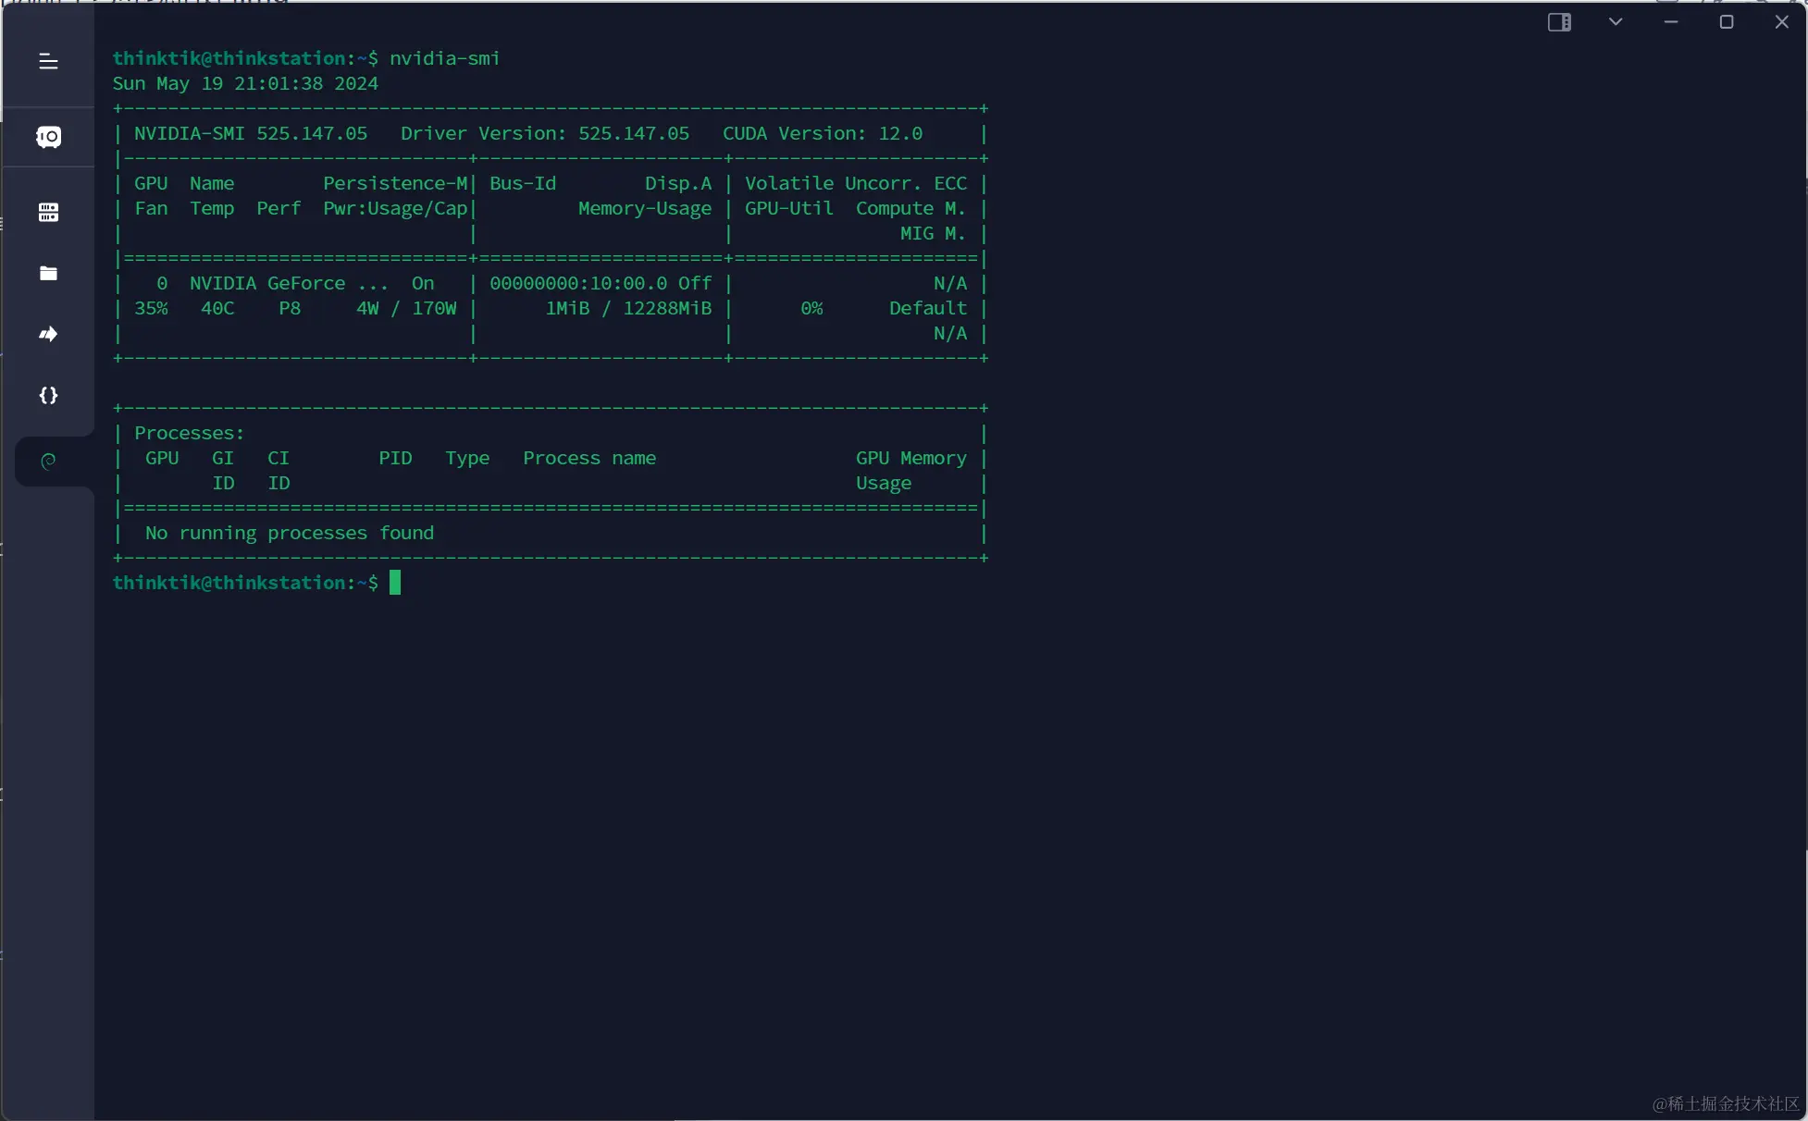Open the SFTP folder icon
Screen dimensions: 1808x1121
point(48,273)
